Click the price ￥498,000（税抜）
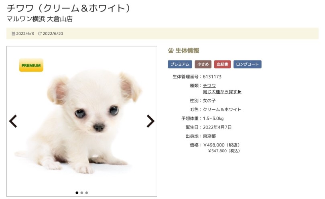Image resolution: width=325 pixels, height=199 pixels. point(221,145)
